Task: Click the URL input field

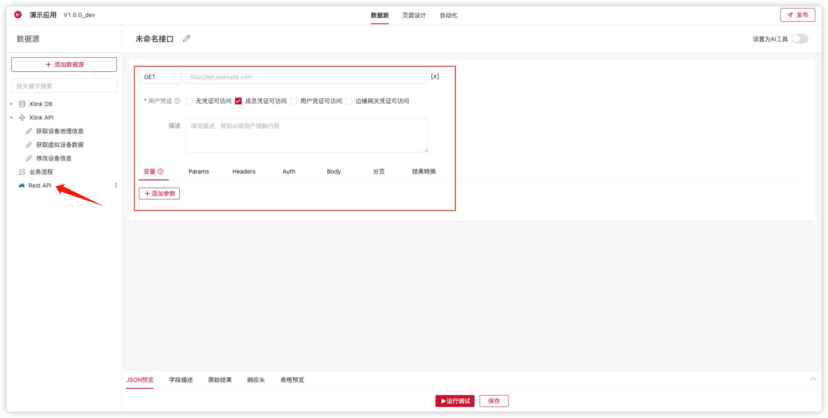Action: coord(305,77)
